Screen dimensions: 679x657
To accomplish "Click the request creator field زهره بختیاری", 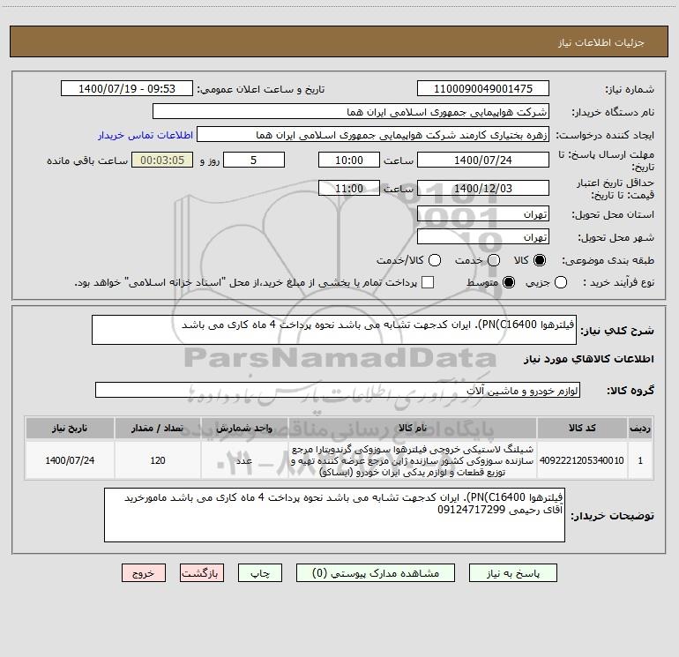I will point(373,134).
